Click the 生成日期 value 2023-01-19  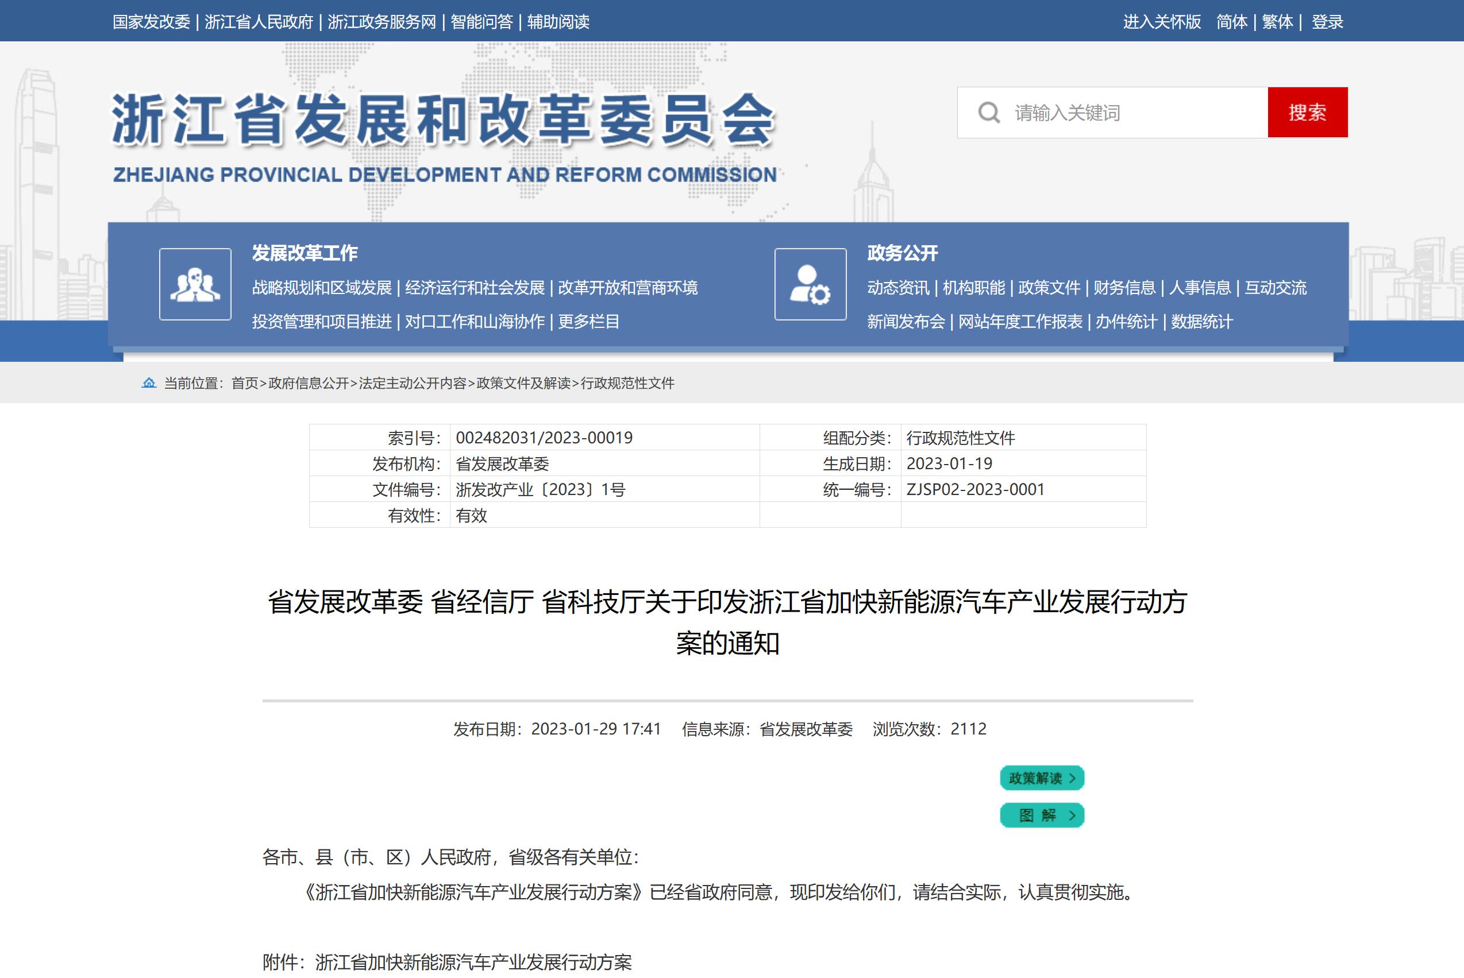point(949,463)
